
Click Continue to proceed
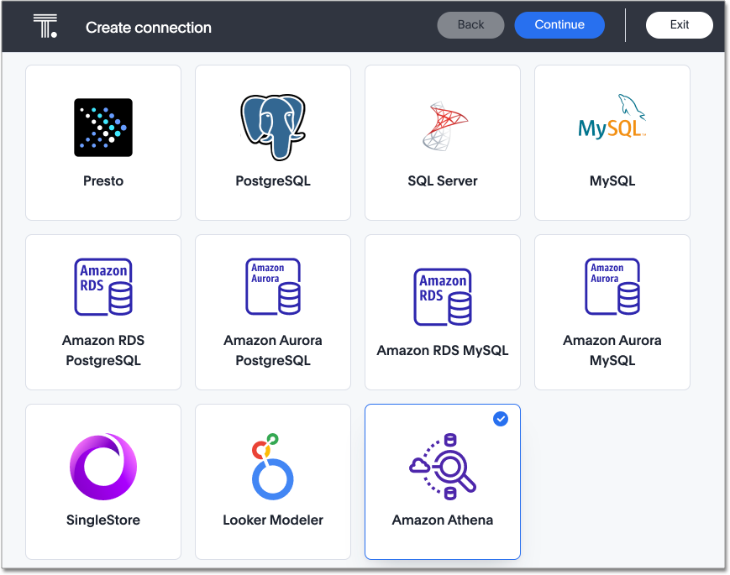click(559, 24)
